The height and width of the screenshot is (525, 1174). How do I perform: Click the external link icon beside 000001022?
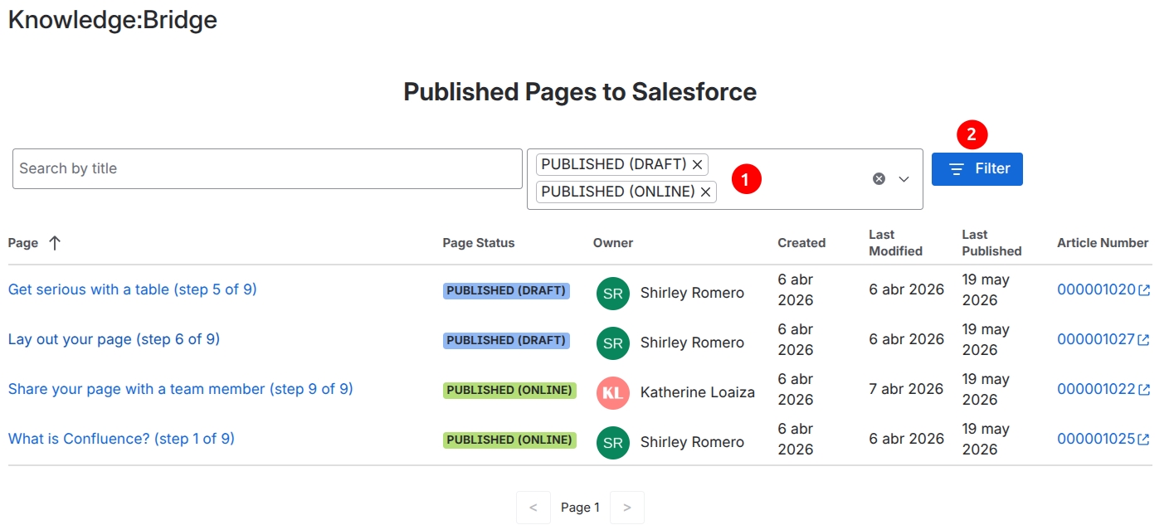tap(1144, 390)
